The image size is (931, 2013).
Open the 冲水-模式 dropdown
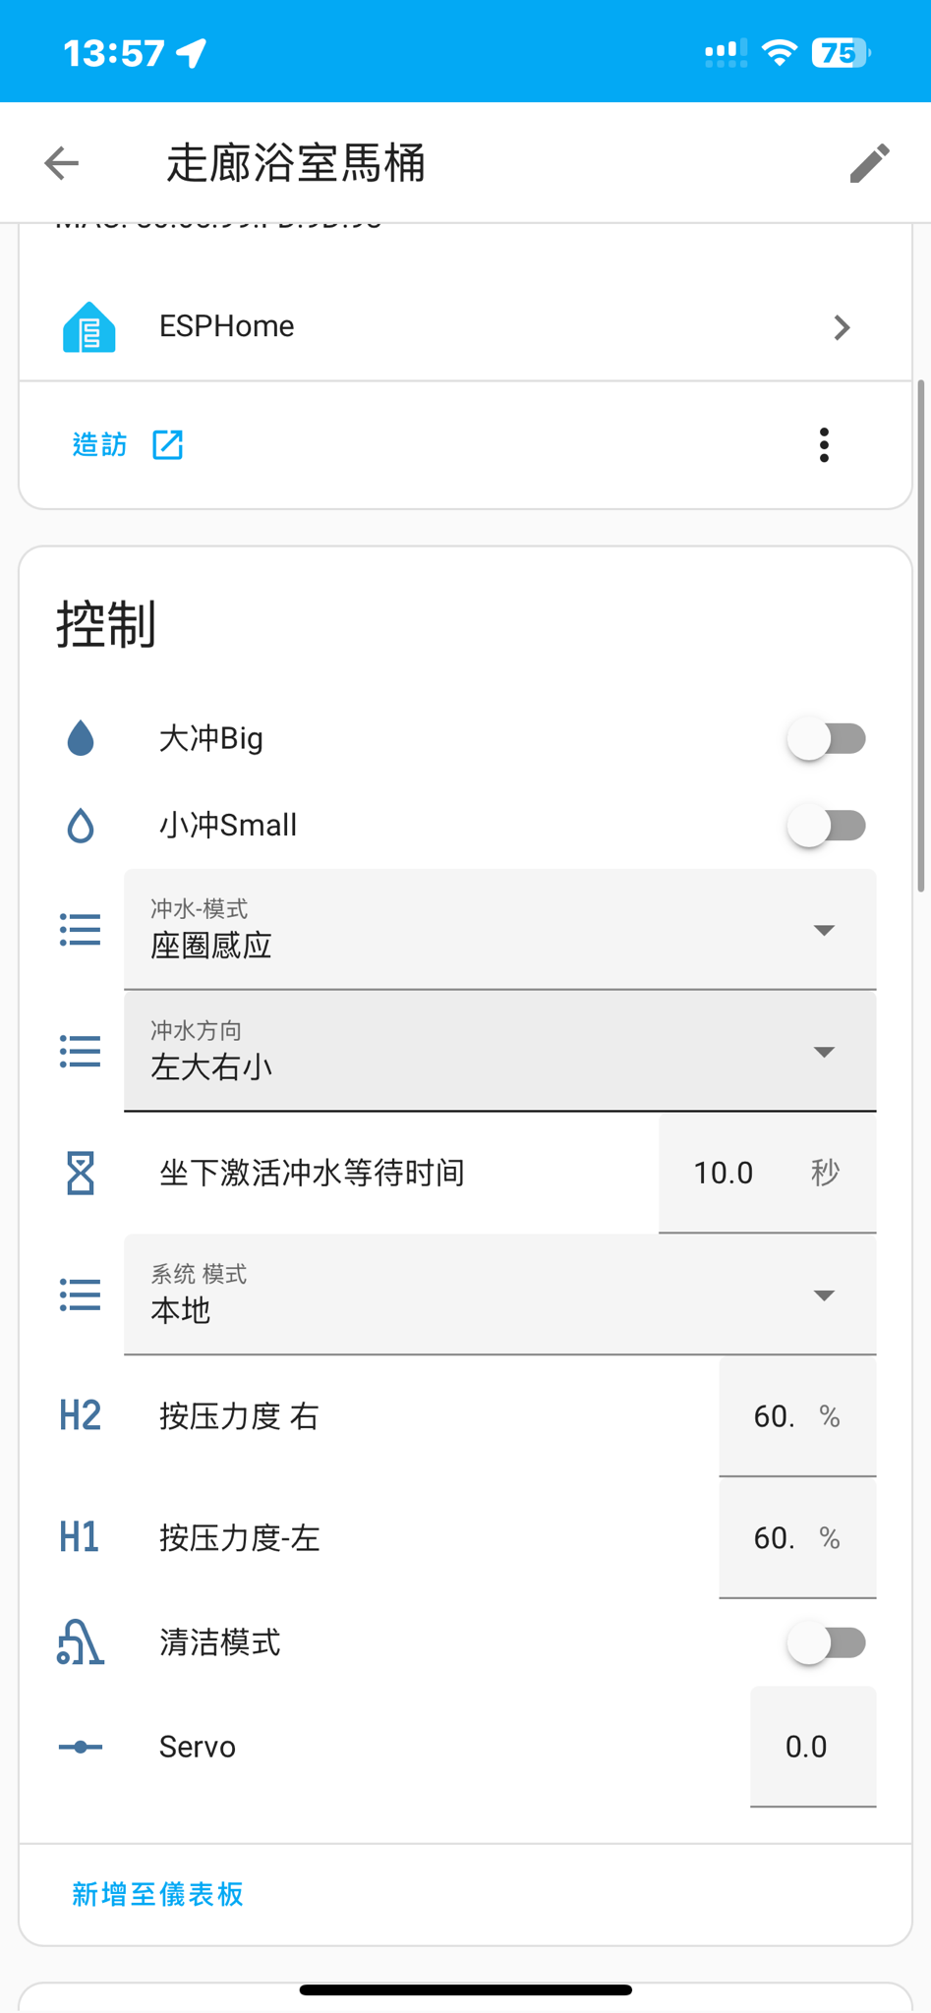[499, 930]
